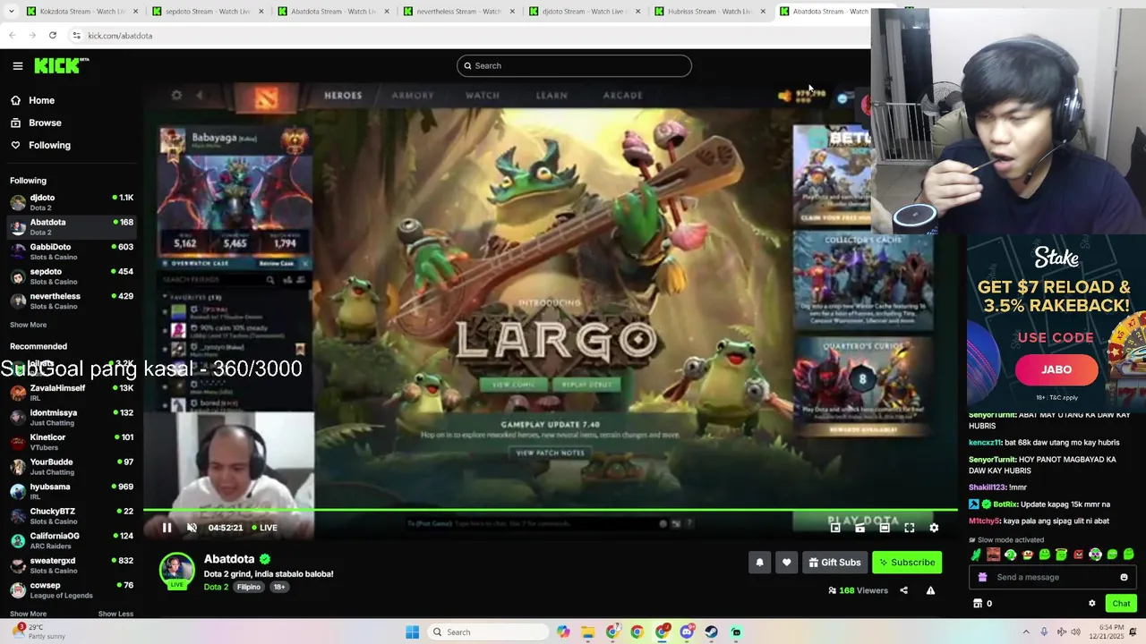Open GabbiDoto channel in Following list
Viewport: 1146px width, 644px height.
point(72,251)
